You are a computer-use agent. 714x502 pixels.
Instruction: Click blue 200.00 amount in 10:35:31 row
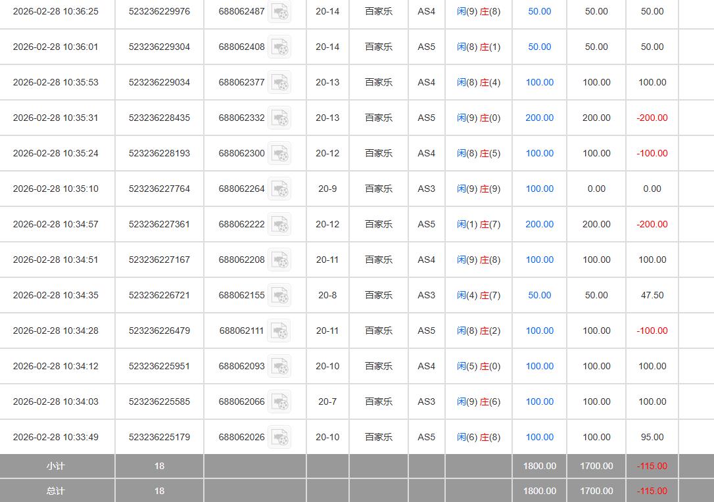click(539, 118)
